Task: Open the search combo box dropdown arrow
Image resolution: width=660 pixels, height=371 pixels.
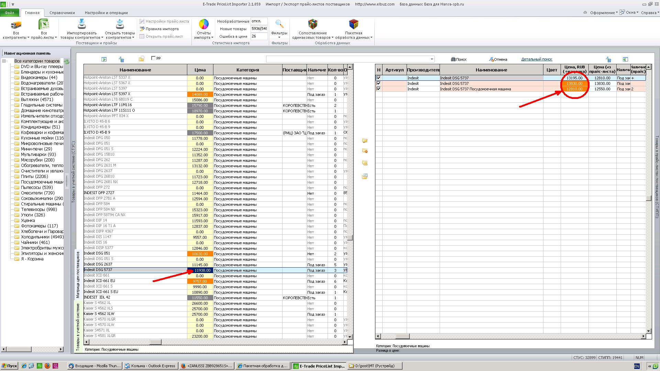Action: pyautogui.click(x=432, y=59)
